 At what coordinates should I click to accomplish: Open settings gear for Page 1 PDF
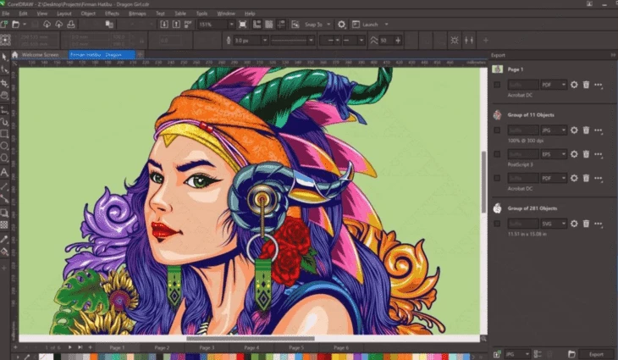[x=574, y=85]
